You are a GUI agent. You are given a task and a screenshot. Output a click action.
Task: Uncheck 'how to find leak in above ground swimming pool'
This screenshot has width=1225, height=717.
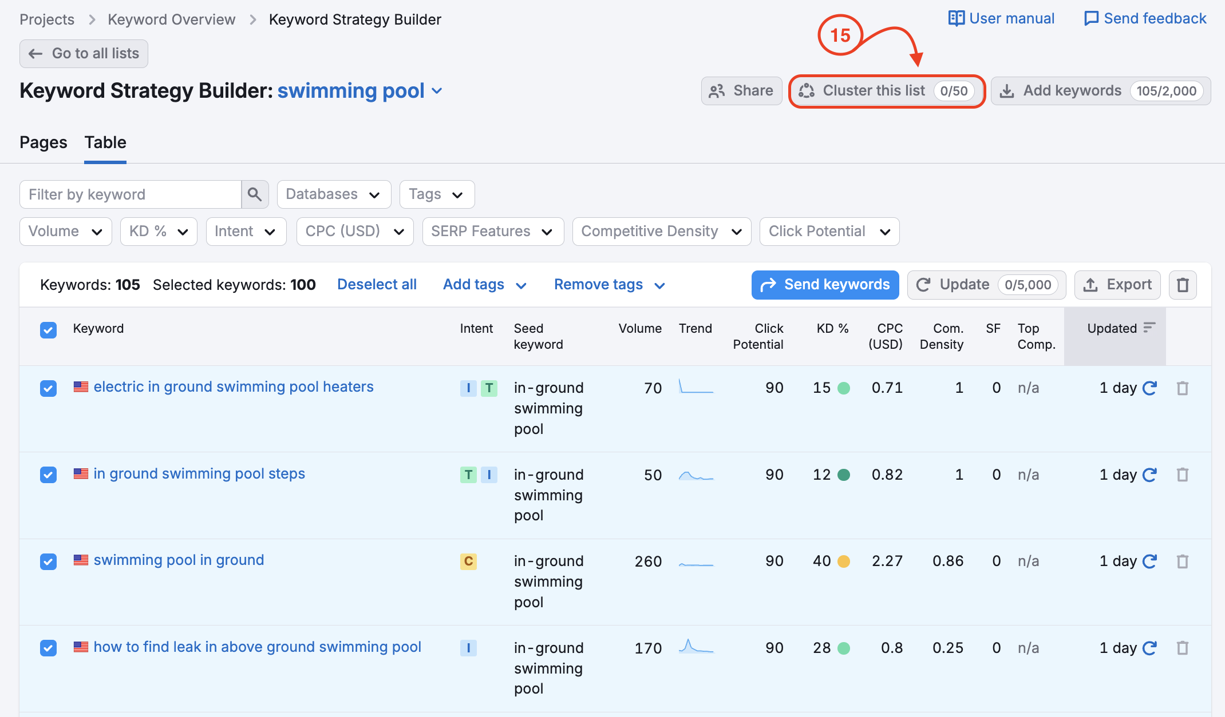point(48,648)
